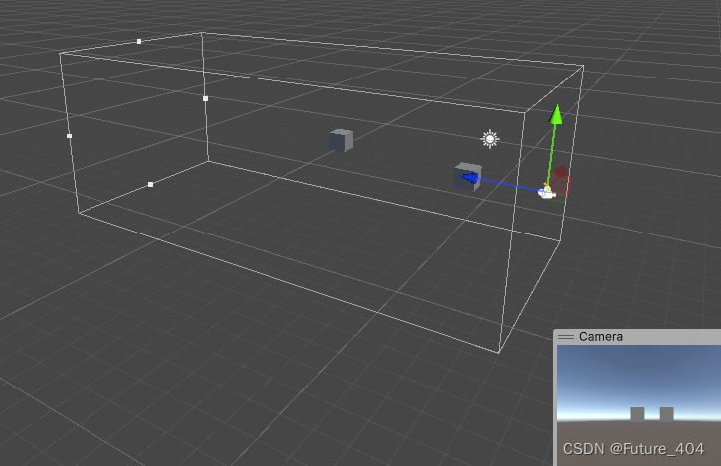
Task: Click the handle on far-plane right edge
Action: tap(205, 98)
